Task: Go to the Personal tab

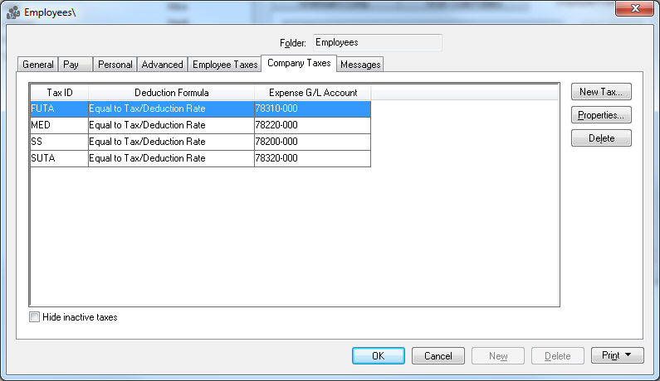Action: (x=115, y=65)
